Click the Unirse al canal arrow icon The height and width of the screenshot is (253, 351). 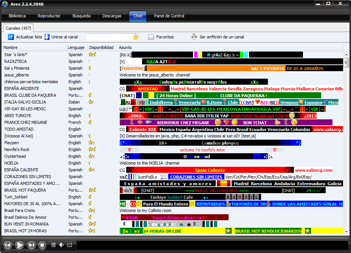tap(47, 37)
